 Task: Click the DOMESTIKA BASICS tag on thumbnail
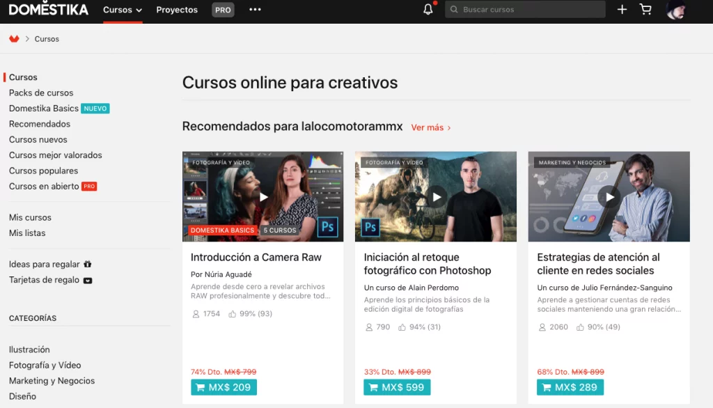coord(222,230)
